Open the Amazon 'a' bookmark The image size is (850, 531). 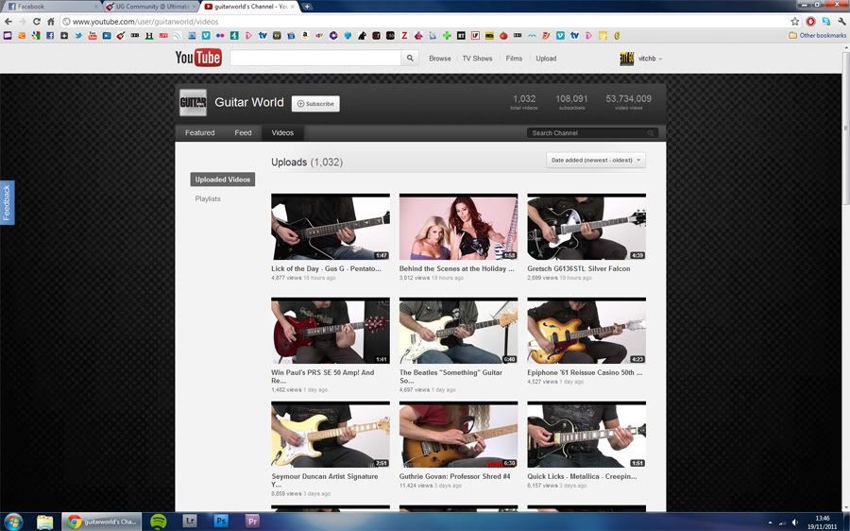click(x=305, y=36)
